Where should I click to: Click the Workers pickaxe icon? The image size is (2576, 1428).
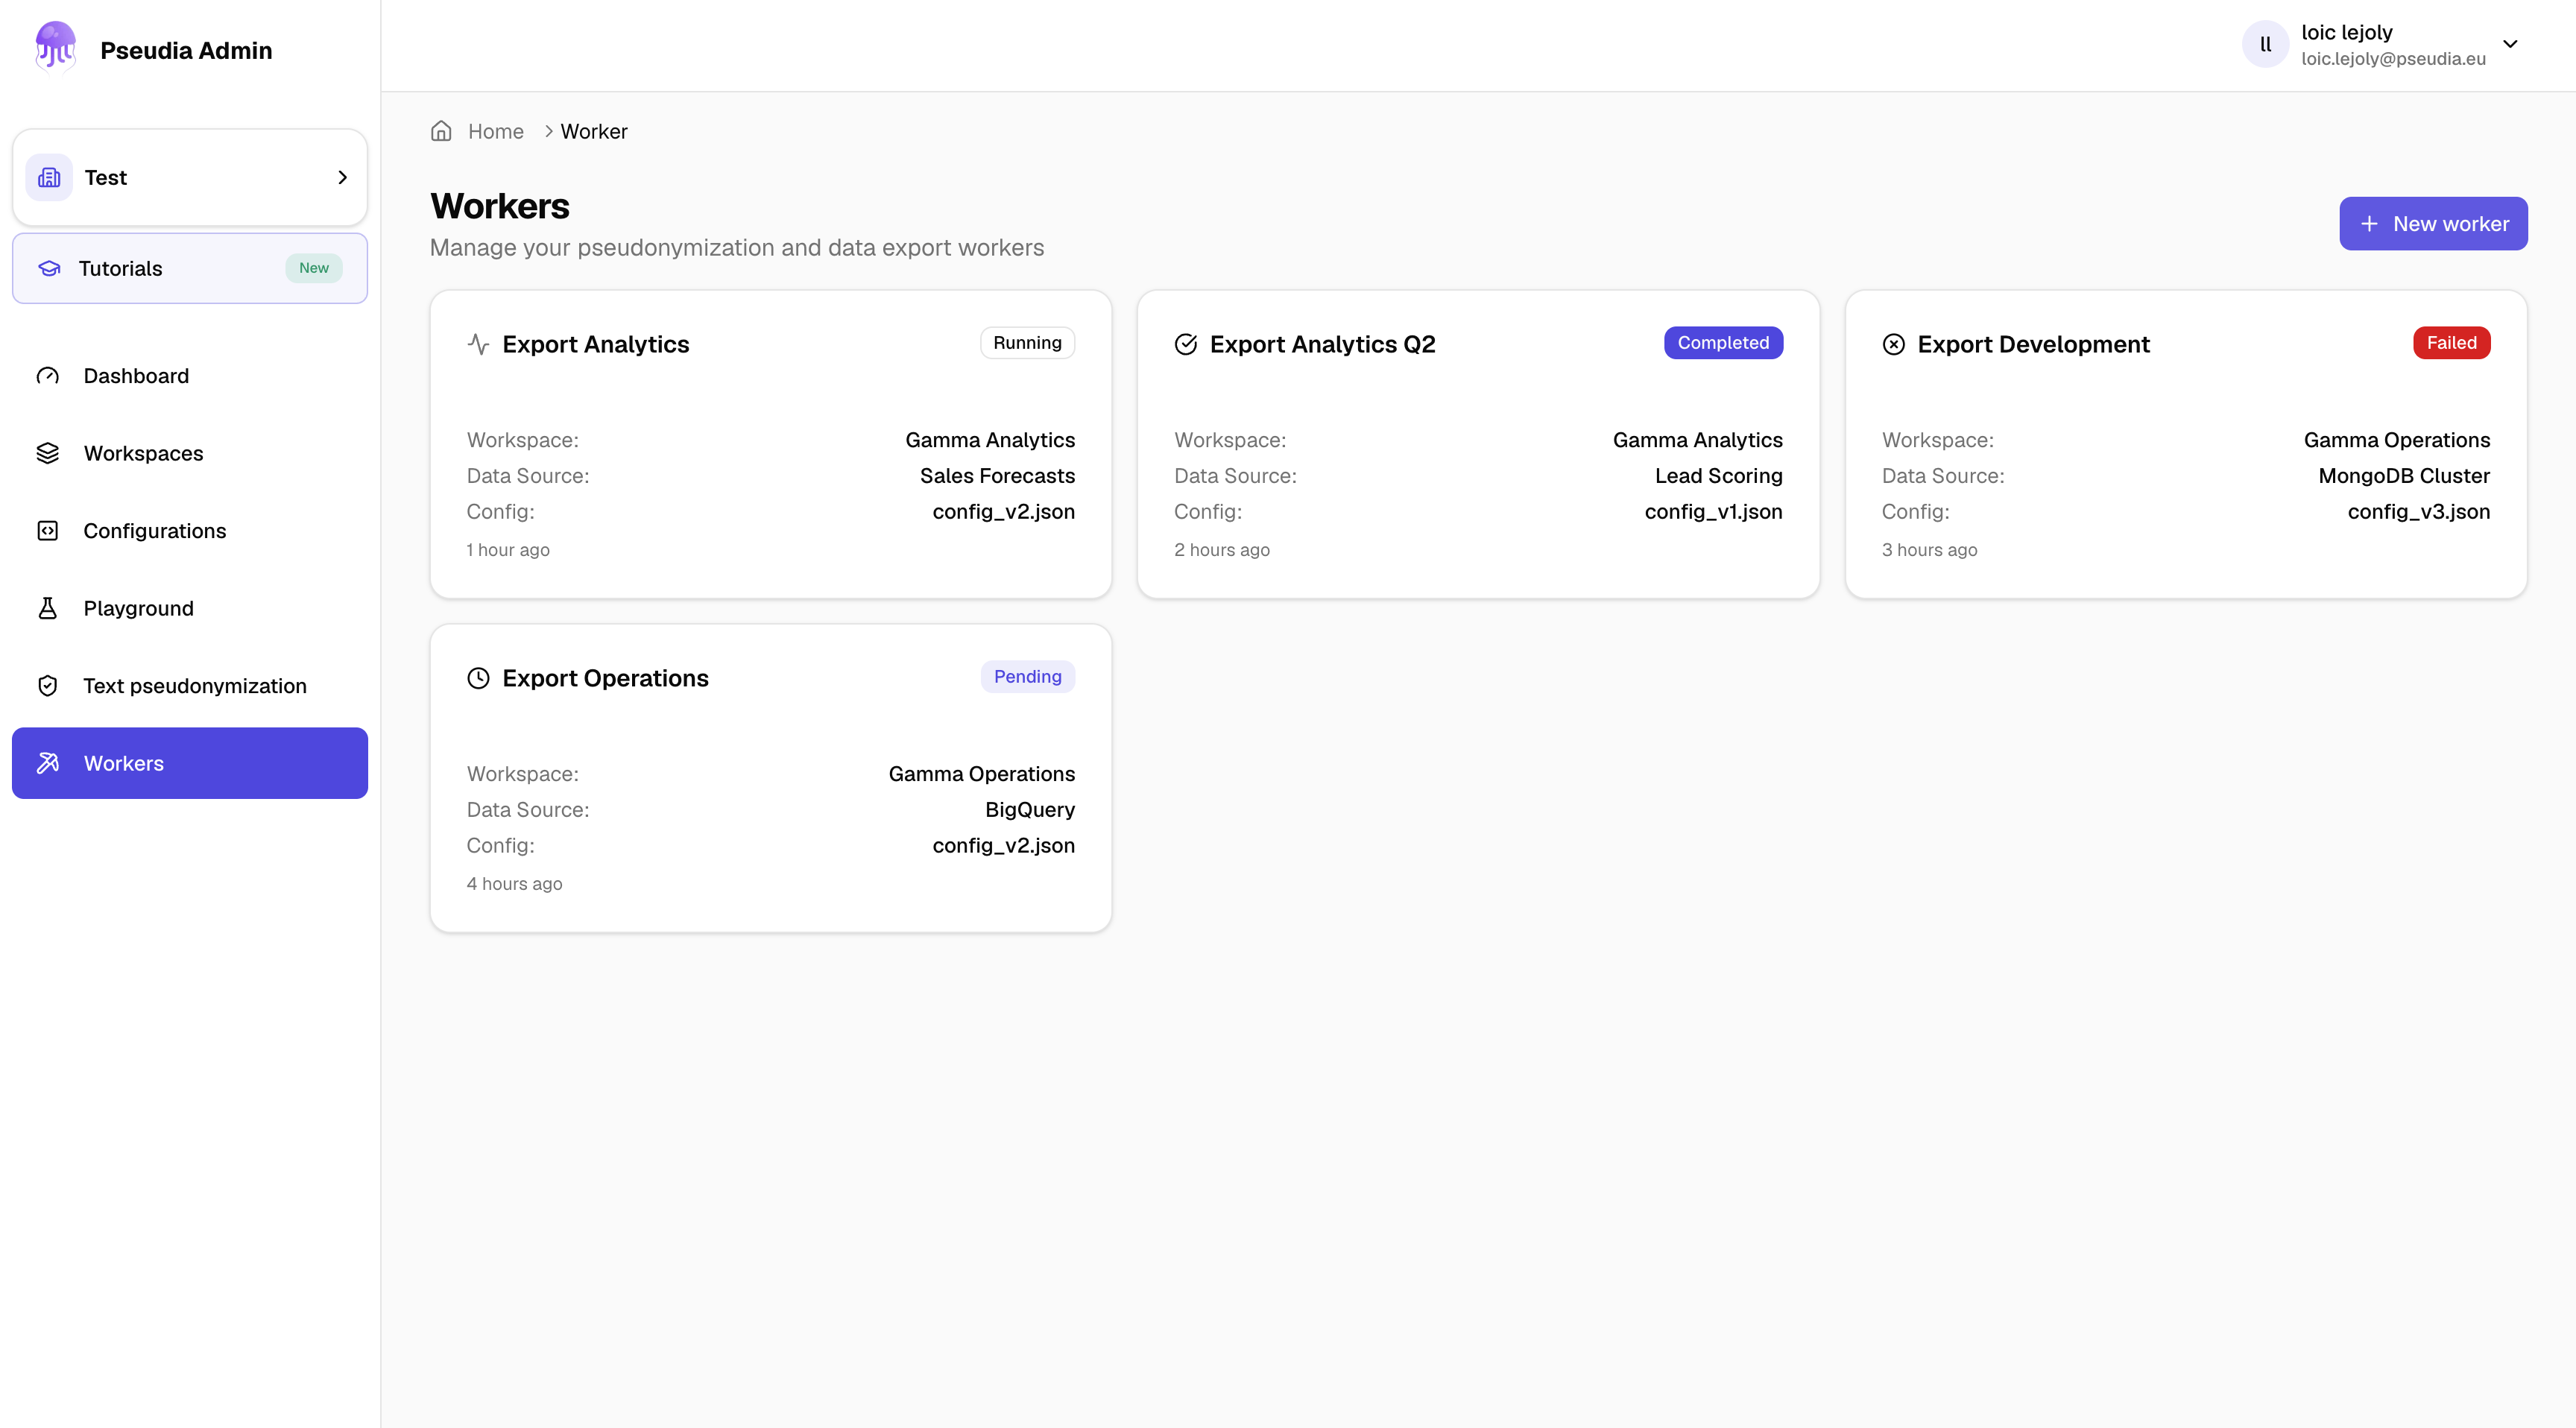coord(48,763)
